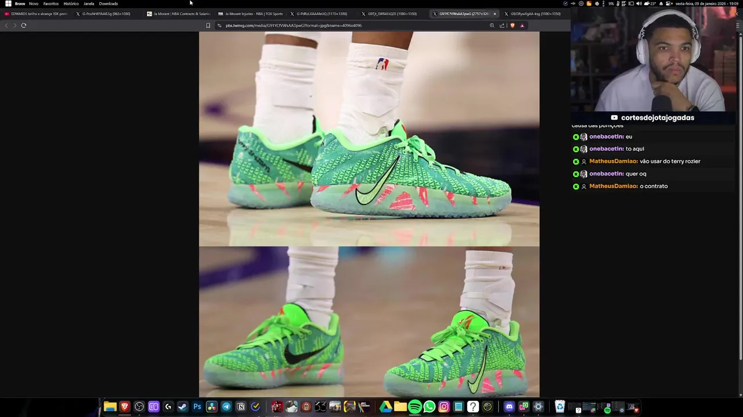
Task: Switch to last tab (1080×1350) on right
Action: click(x=535, y=14)
